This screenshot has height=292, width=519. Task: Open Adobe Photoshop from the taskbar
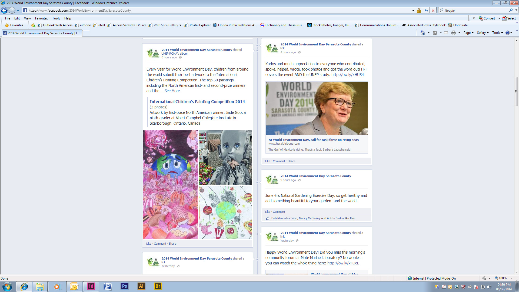pyautogui.click(x=124, y=286)
